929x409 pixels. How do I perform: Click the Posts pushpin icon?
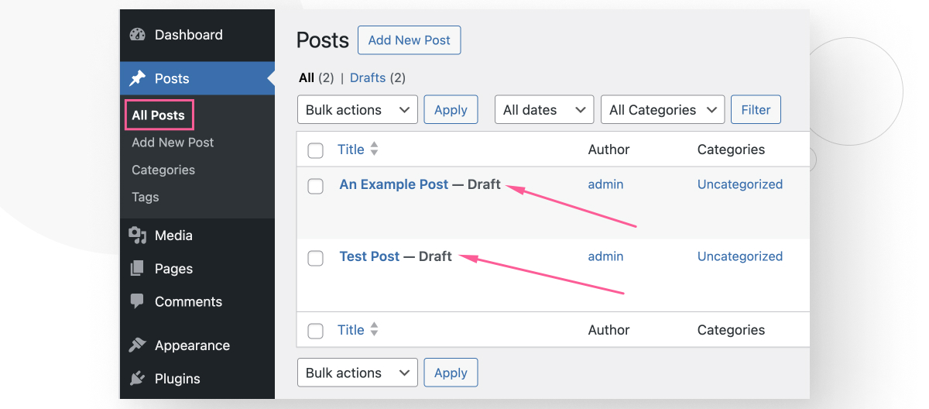[137, 78]
